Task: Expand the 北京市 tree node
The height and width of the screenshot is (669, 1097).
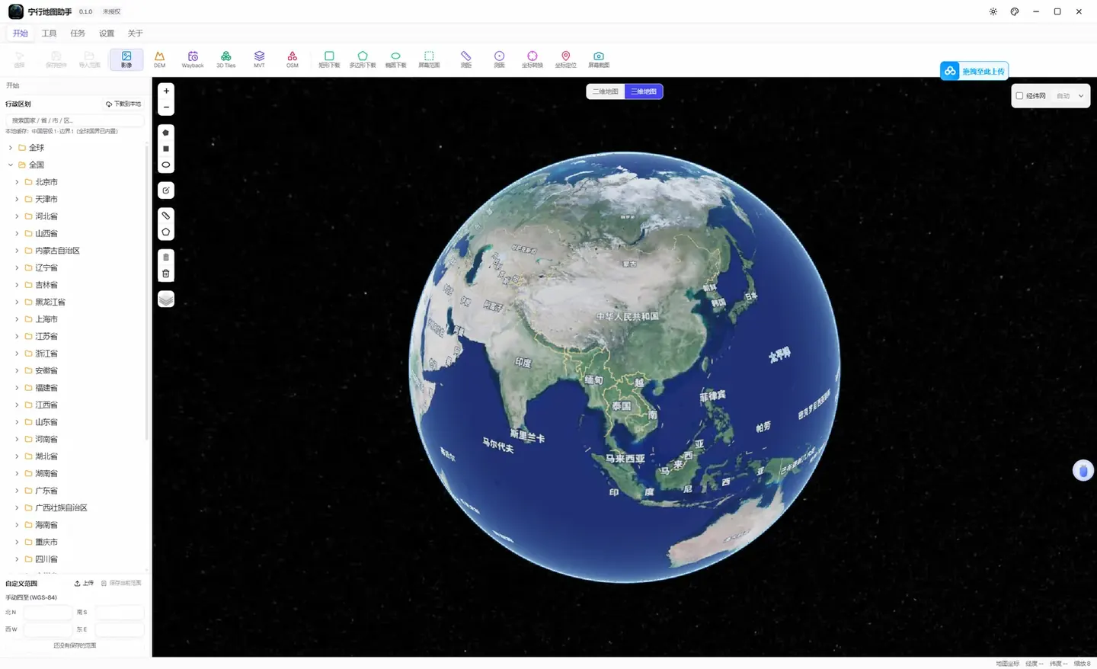Action: [x=17, y=182]
